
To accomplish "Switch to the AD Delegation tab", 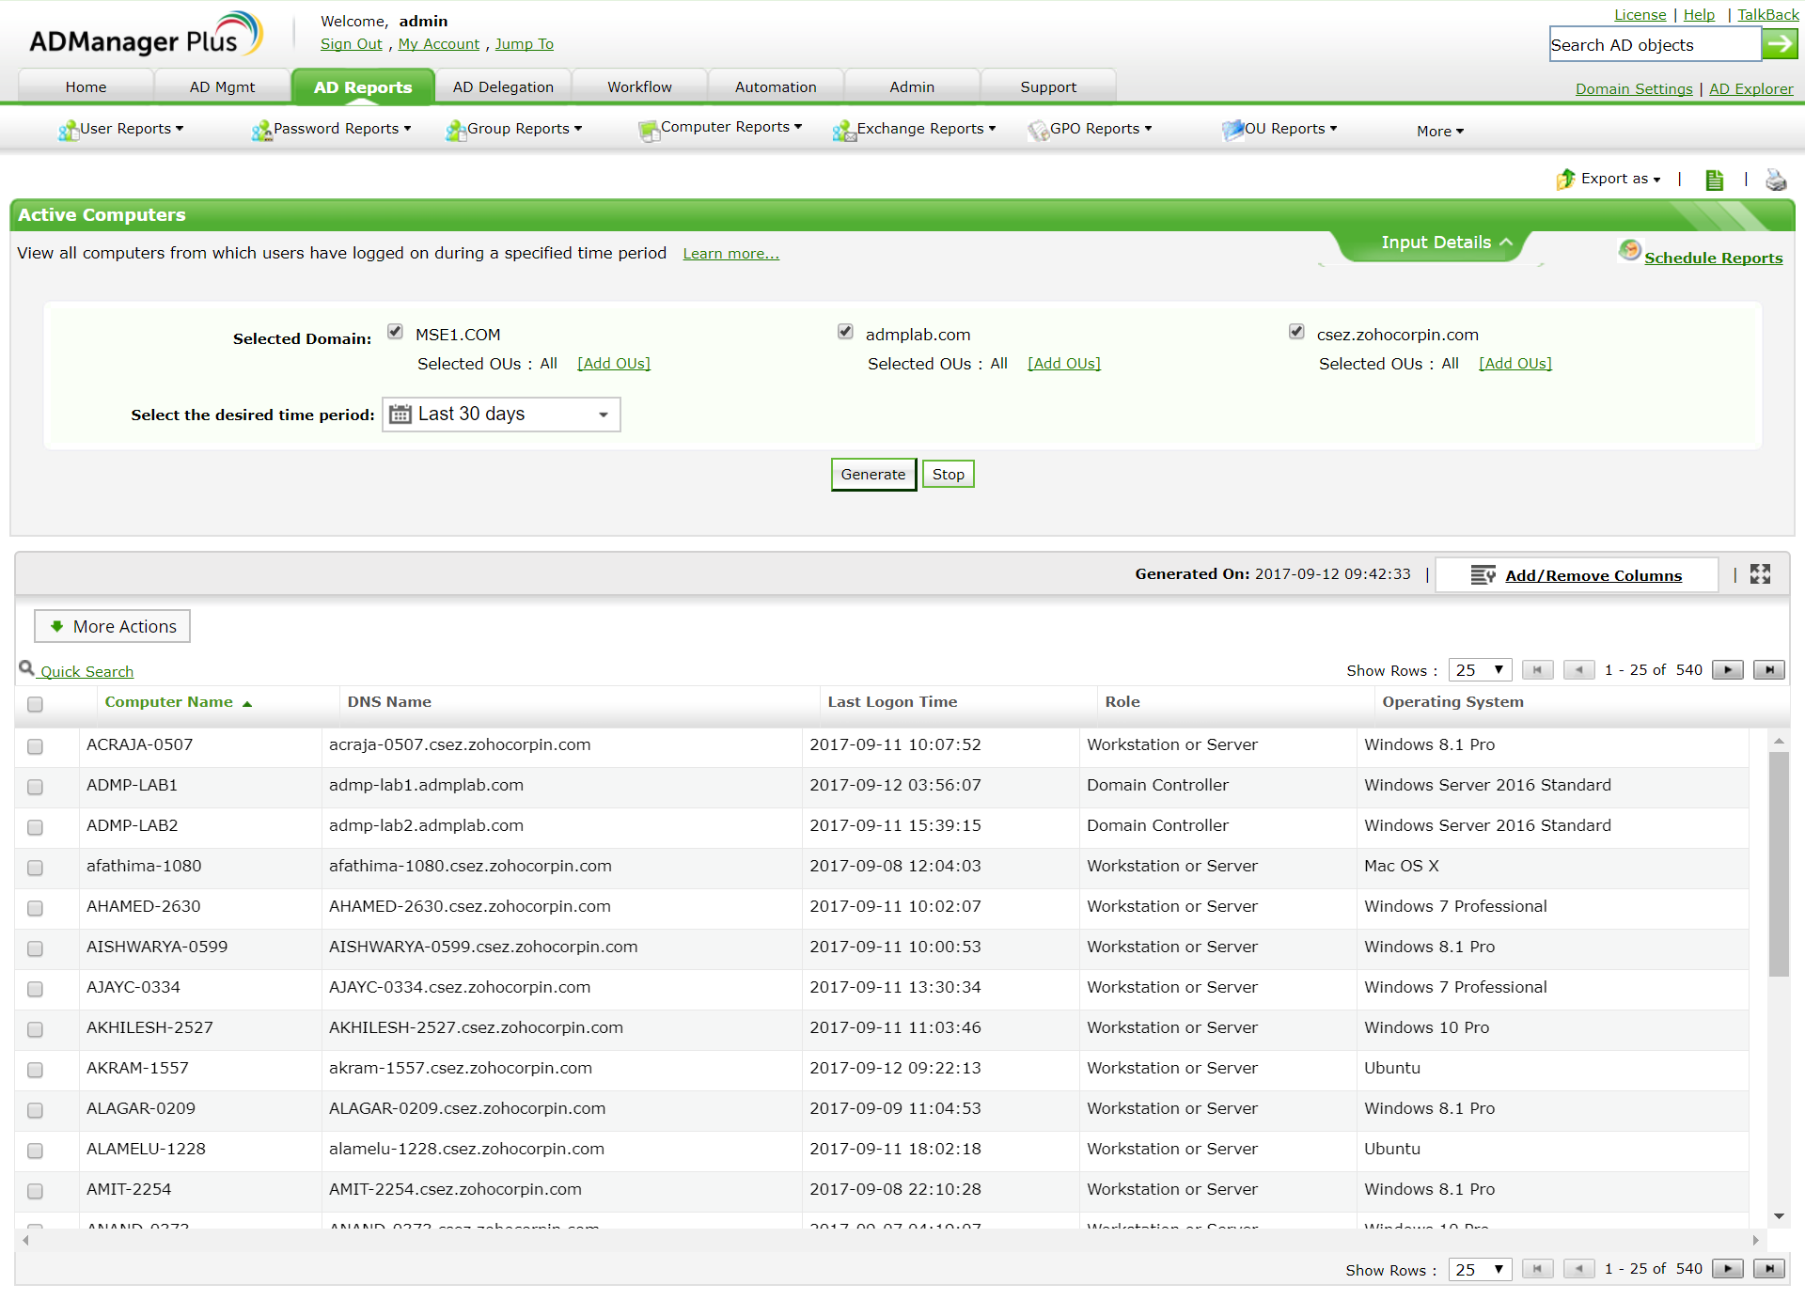I will click(x=503, y=87).
